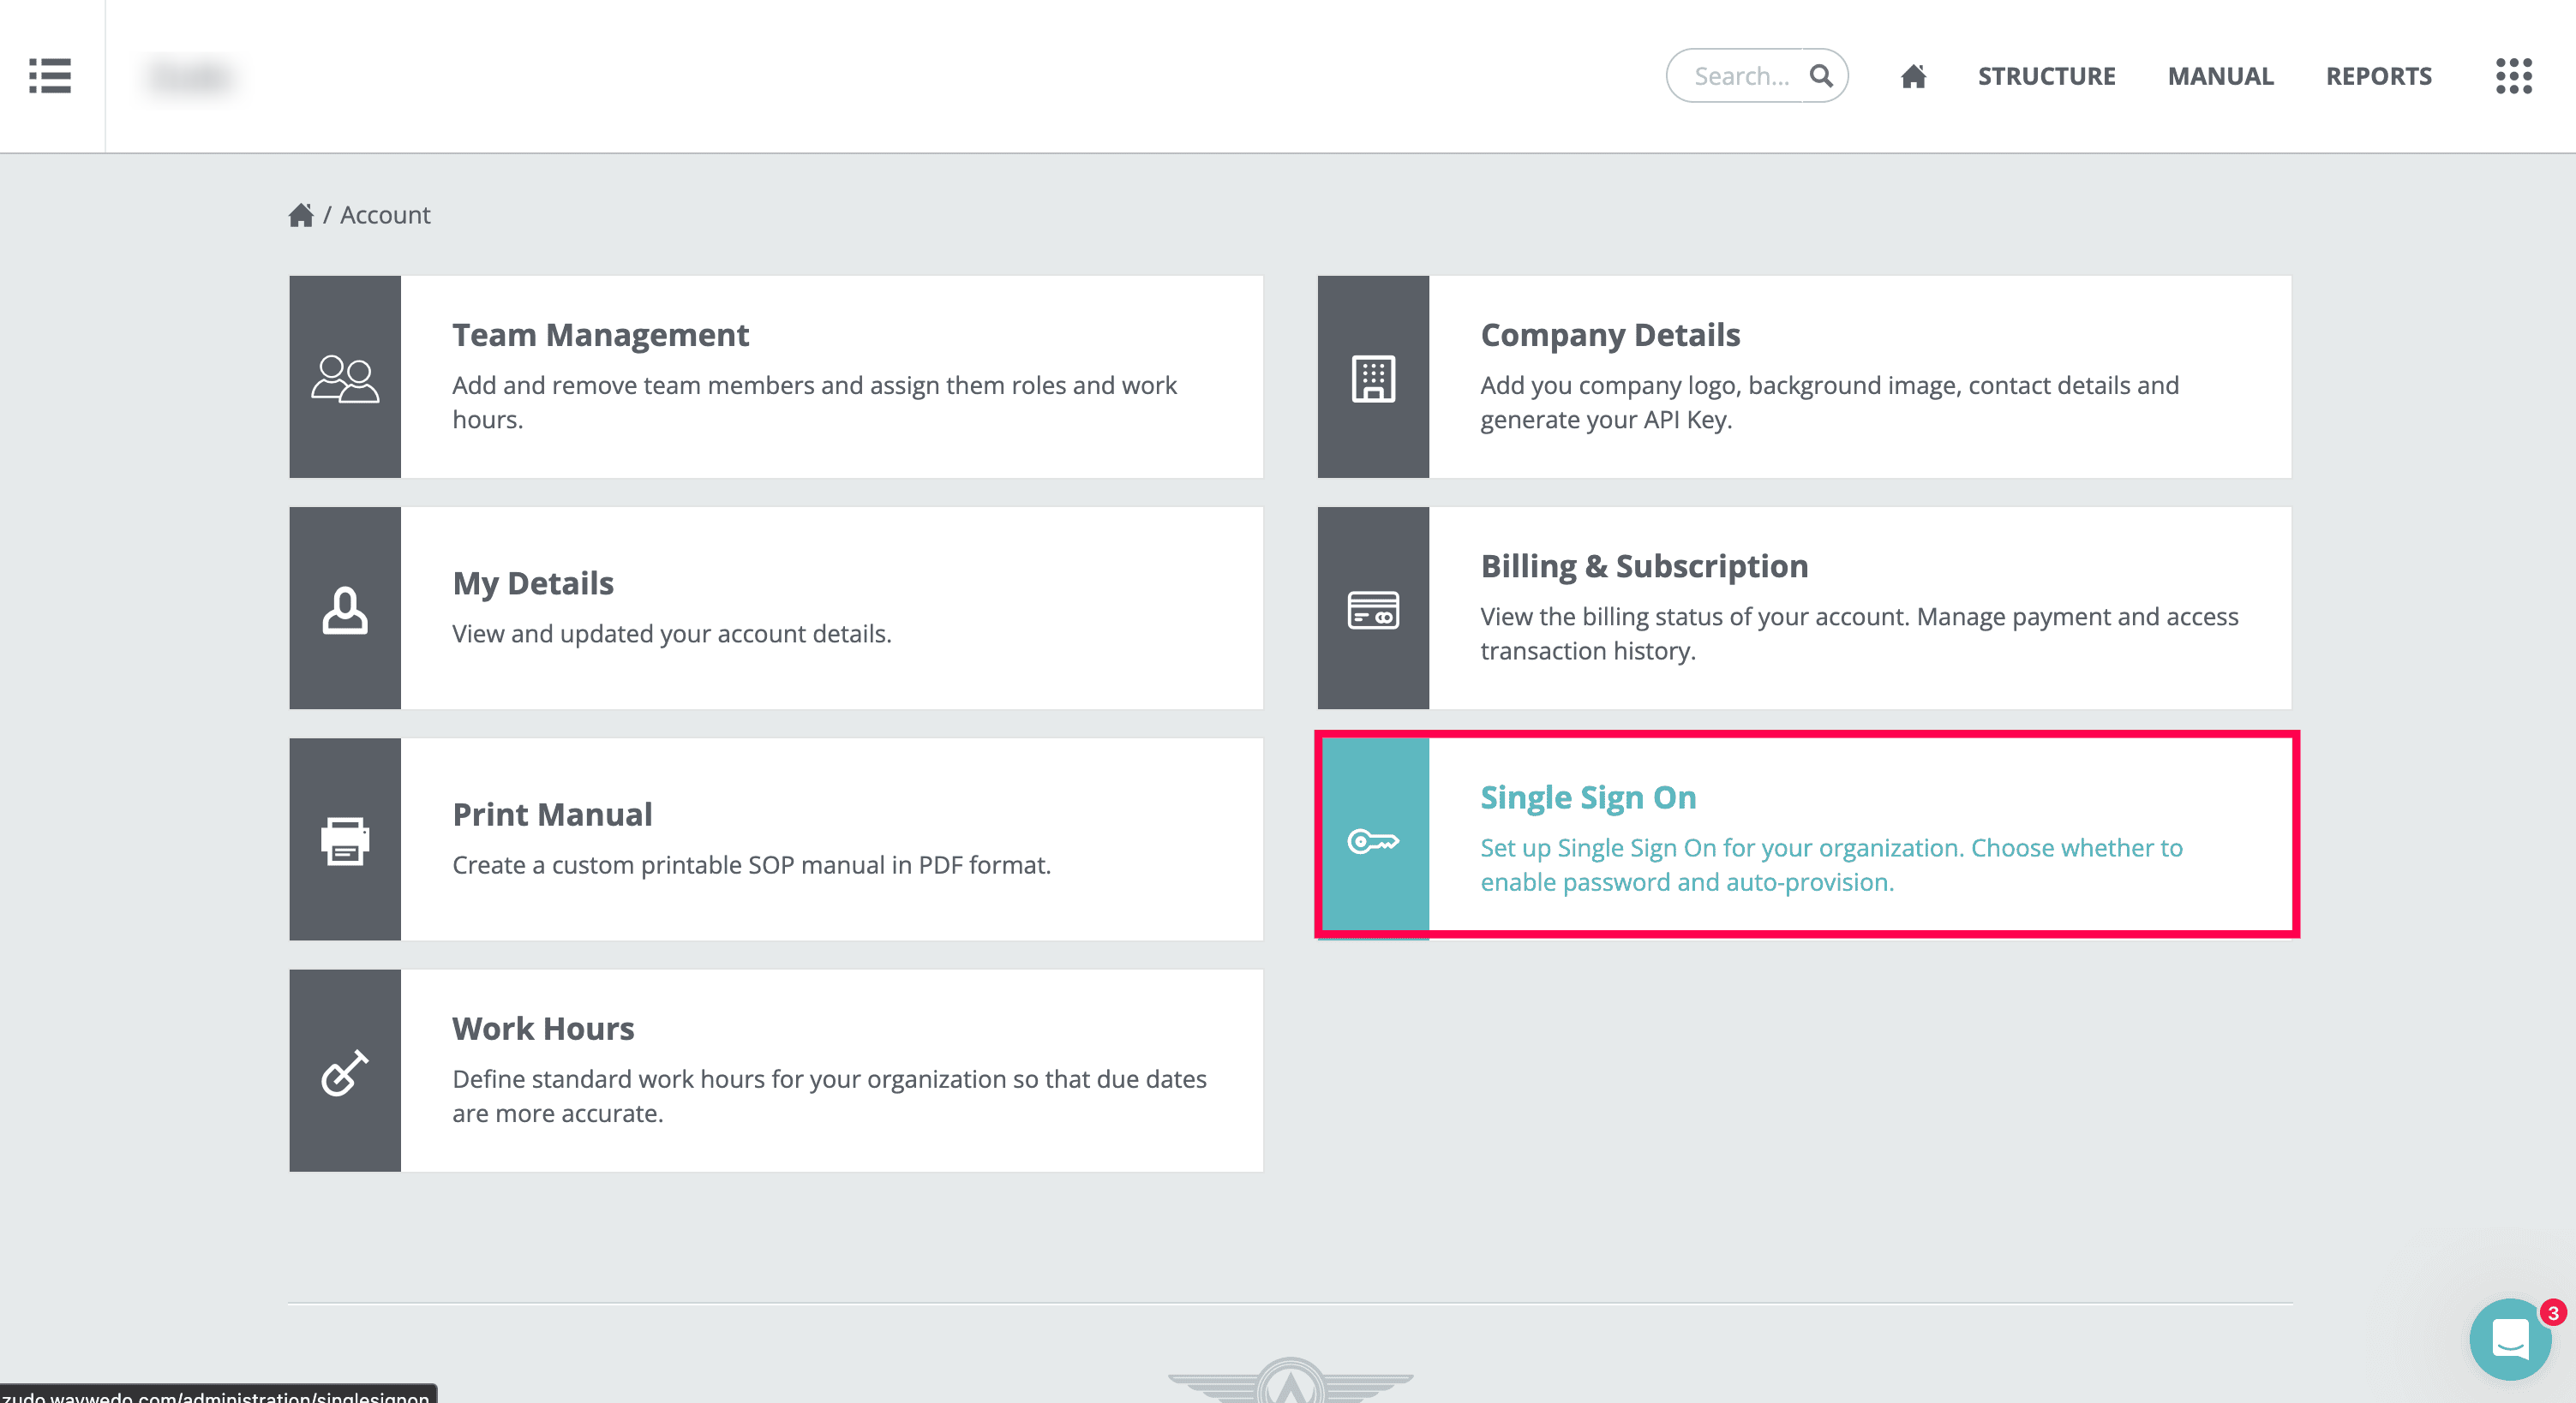Click the breadcrumb home icon

pyautogui.click(x=301, y=215)
